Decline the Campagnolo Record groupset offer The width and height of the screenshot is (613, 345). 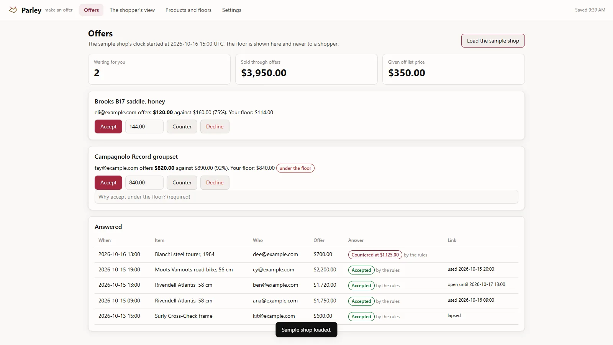pyautogui.click(x=215, y=182)
